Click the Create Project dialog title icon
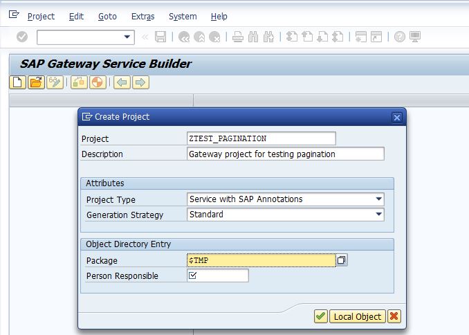The height and width of the screenshot is (335, 469). [86, 117]
